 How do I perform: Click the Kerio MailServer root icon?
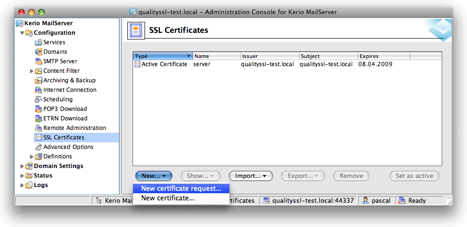point(20,23)
